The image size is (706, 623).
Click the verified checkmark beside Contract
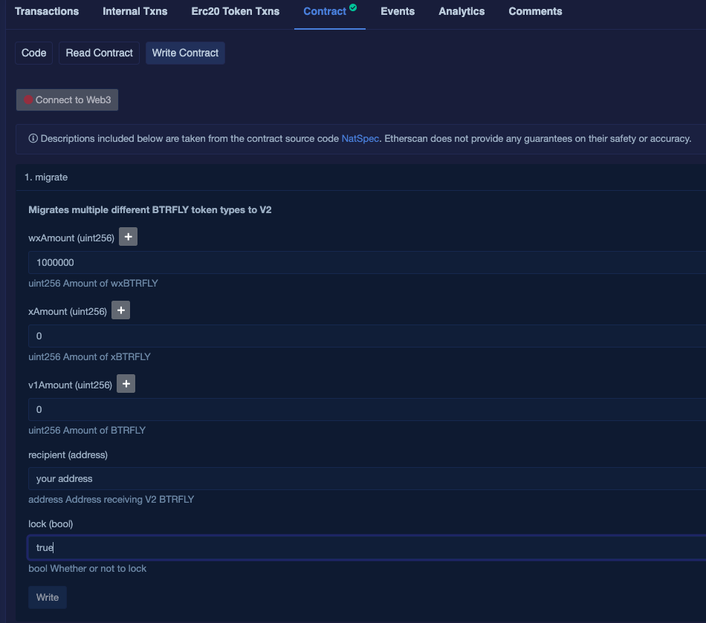click(x=353, y=7)
